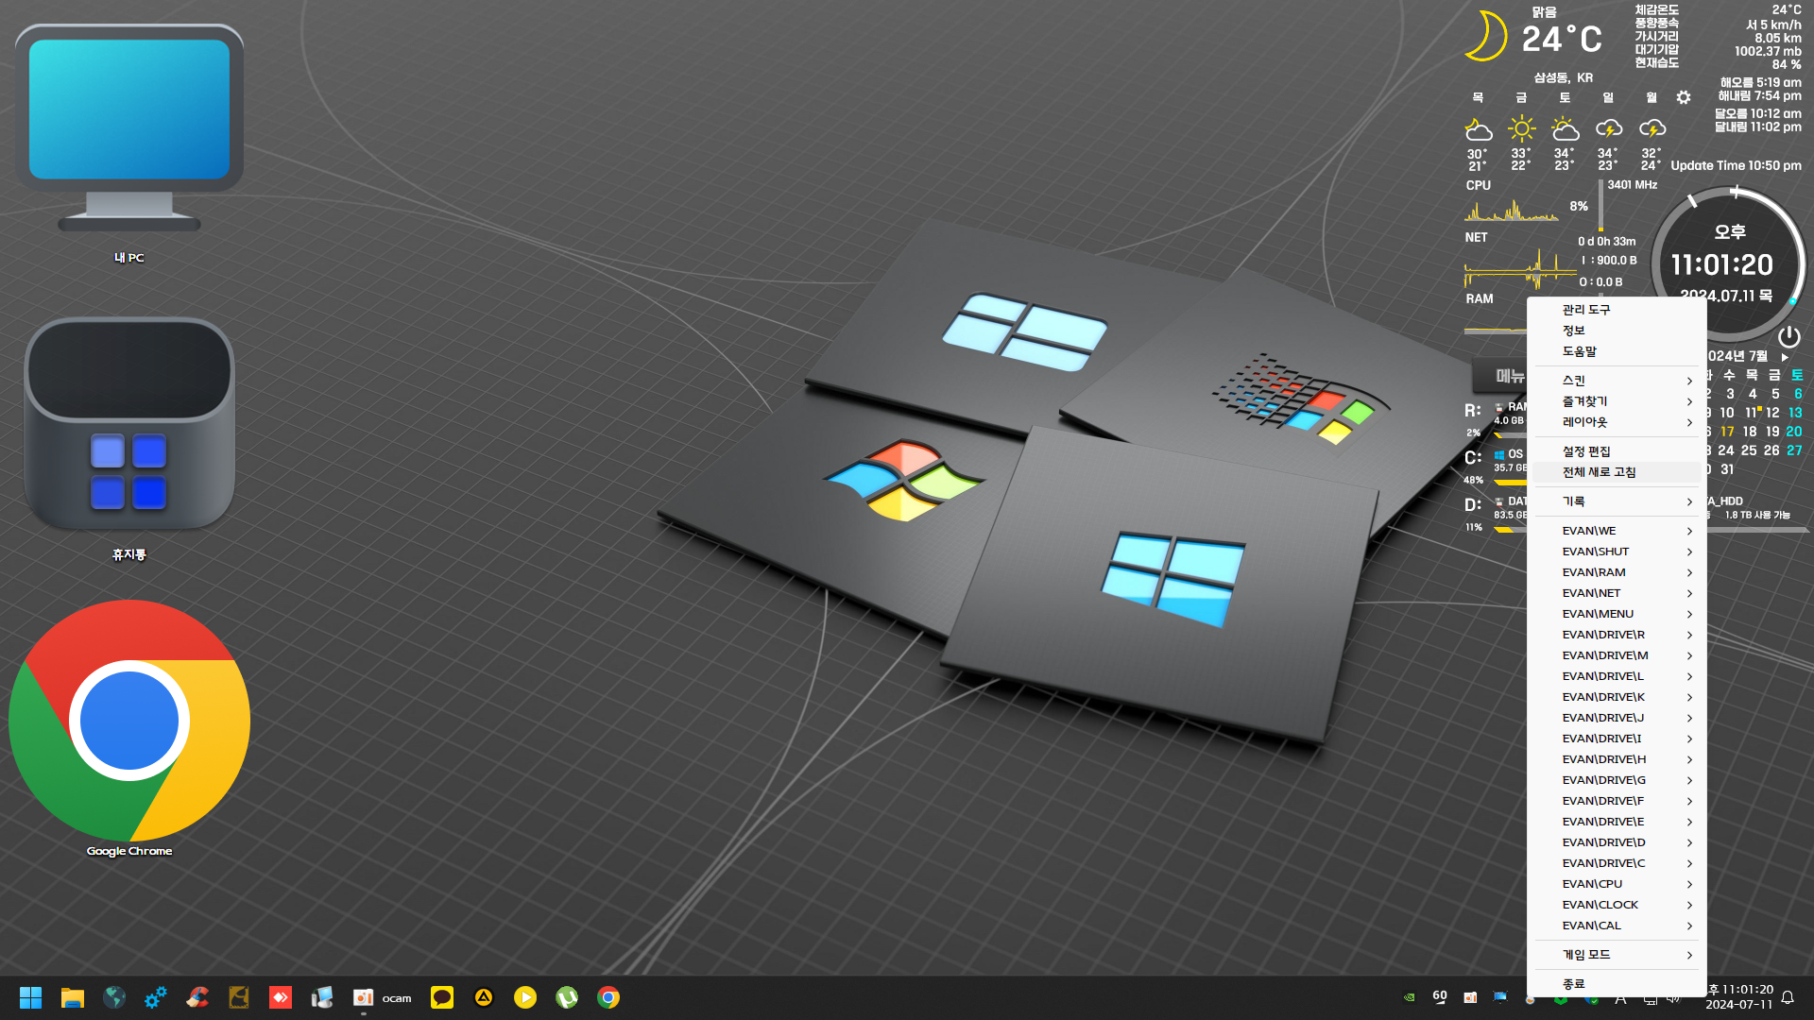This screenshot has width=1814, height=1020.
Task: Click the 메뉴 widget button
Action: [x=1502, y=376]
